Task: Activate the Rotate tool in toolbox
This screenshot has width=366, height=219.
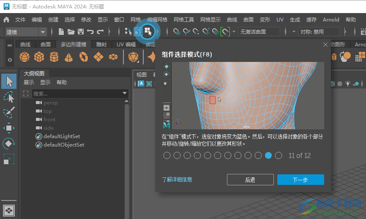Action: [9, 144]
